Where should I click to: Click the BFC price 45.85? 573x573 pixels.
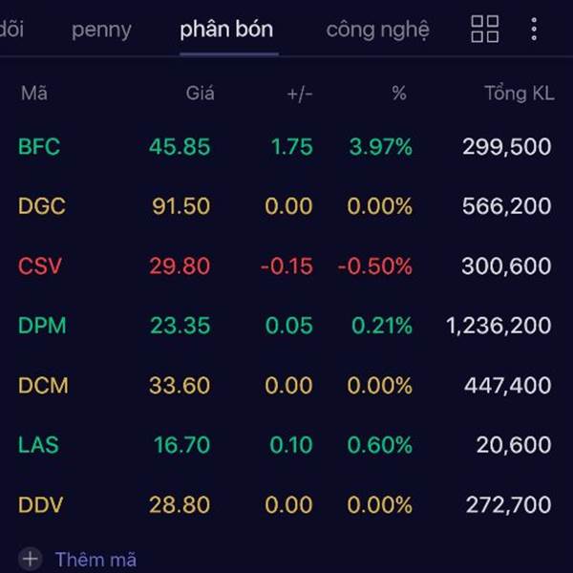click(180, 147)
